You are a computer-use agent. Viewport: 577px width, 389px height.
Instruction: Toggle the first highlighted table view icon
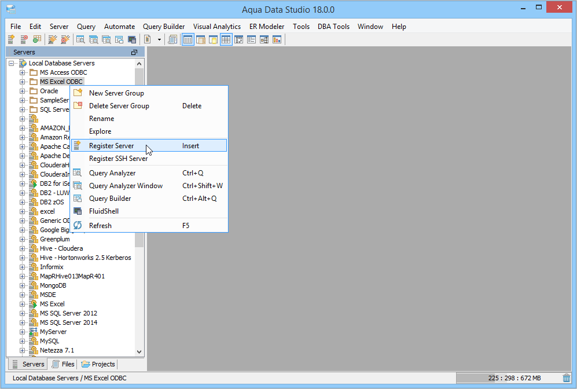pos(188,39)
